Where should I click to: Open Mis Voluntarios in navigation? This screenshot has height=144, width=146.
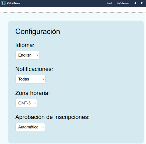click(x=123, y=3)
